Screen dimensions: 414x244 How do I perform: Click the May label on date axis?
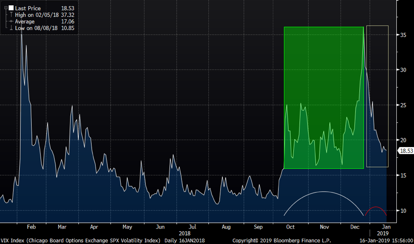[127, 227]
